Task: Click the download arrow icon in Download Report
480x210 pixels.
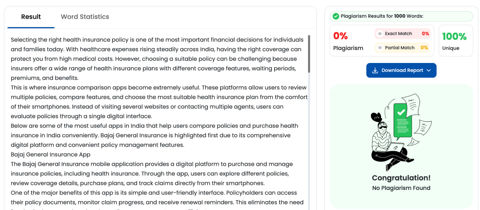Action: (x=375, y=70)
